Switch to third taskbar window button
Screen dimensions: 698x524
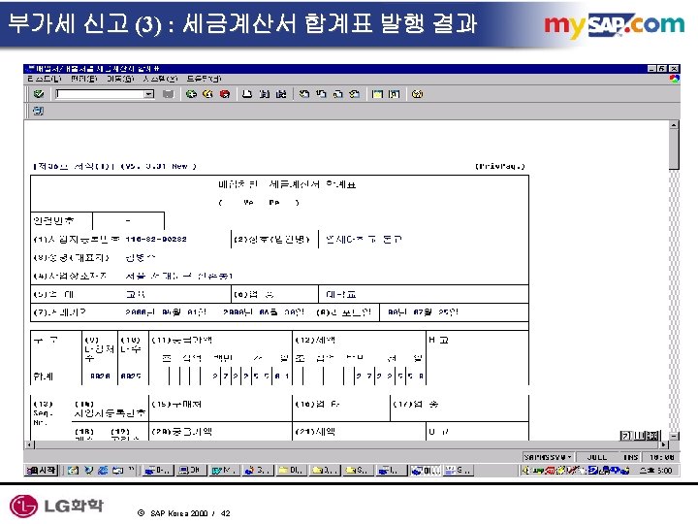(x=224, y=470)
